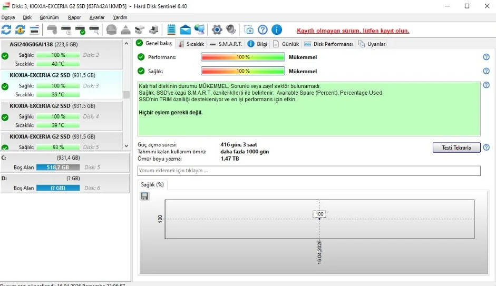Viewport: 496px width, 286px height.
Task: Click the speaker sound icon
Action: coord(231,29)
